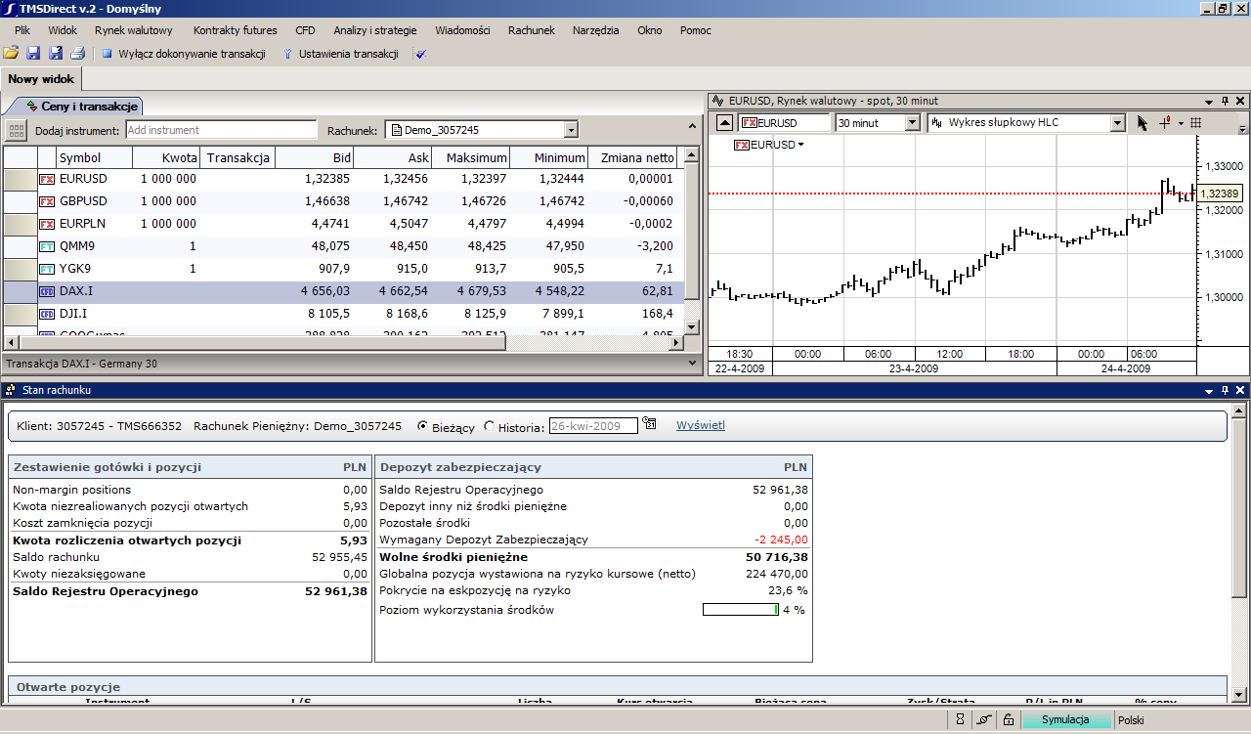Click the Print toolbar icon

point(78,54)
